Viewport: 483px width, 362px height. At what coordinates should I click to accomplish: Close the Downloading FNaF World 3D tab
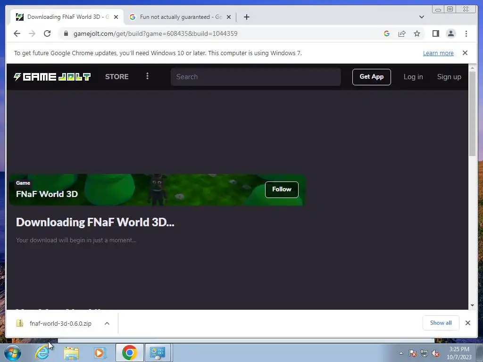click(116, 17)
